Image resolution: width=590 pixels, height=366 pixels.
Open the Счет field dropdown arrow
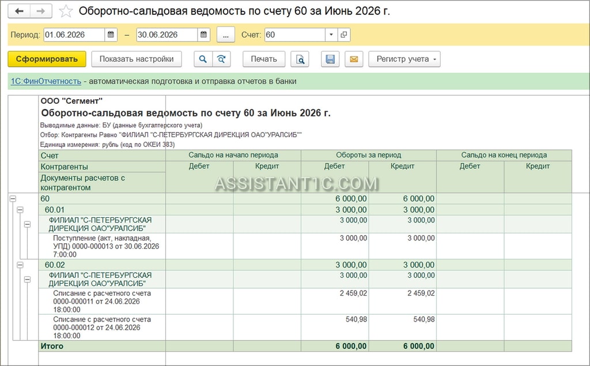pos(331,35)
